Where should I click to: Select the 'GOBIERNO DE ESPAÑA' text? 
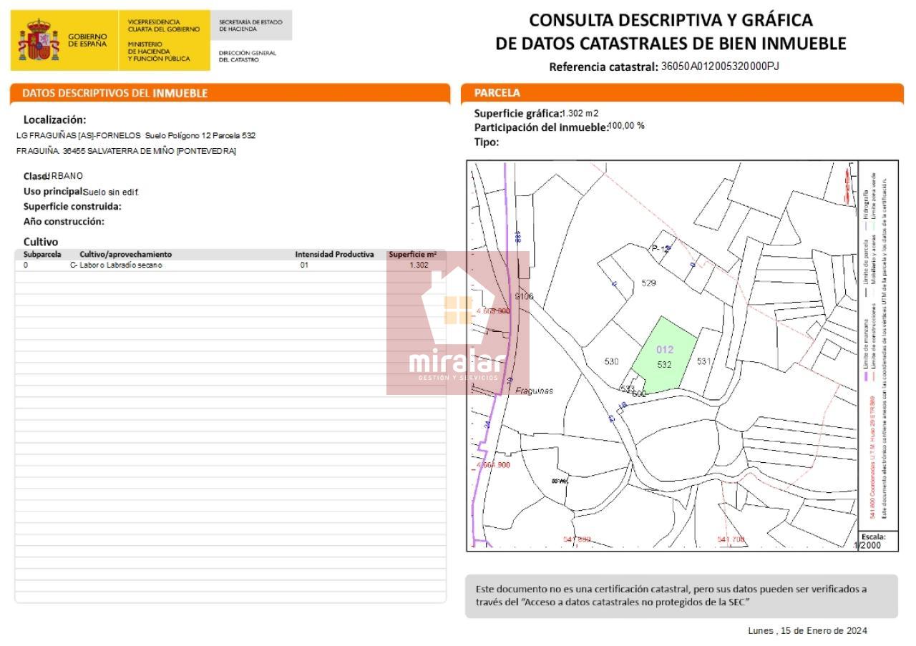click(87, 40)
